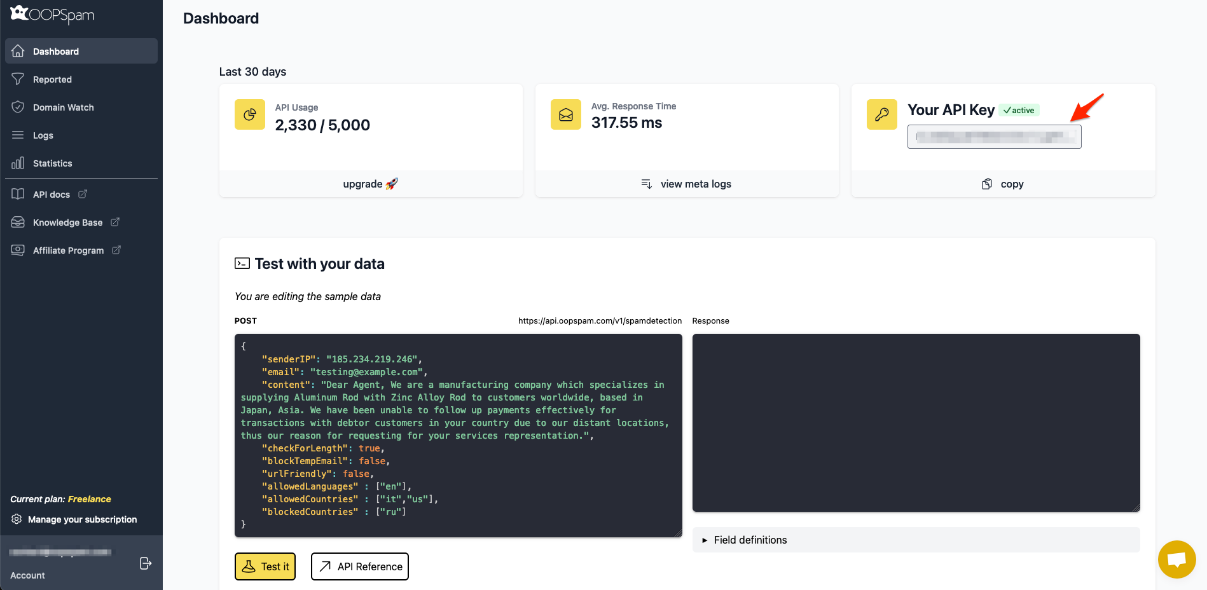Image resolution: width=1207 pixels, height=590 pixels.
Task: Click the 2,330 / 5,000 usage value
Action: [x=322, y=125]
